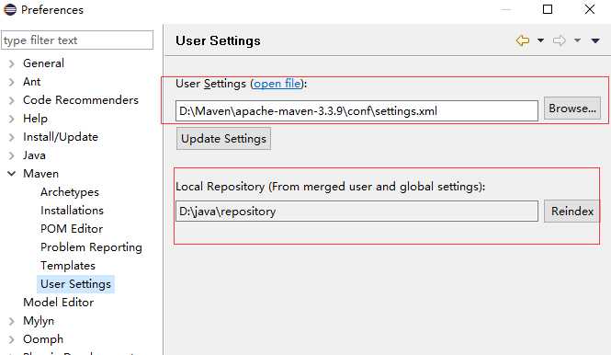The height and width of the screenshot is (355, 611).
Task: Expand the General tree node
Action: coord(12,63)
